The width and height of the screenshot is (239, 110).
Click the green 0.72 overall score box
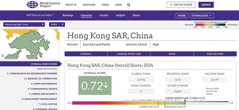pyautogui.click(x=95, y=85)
